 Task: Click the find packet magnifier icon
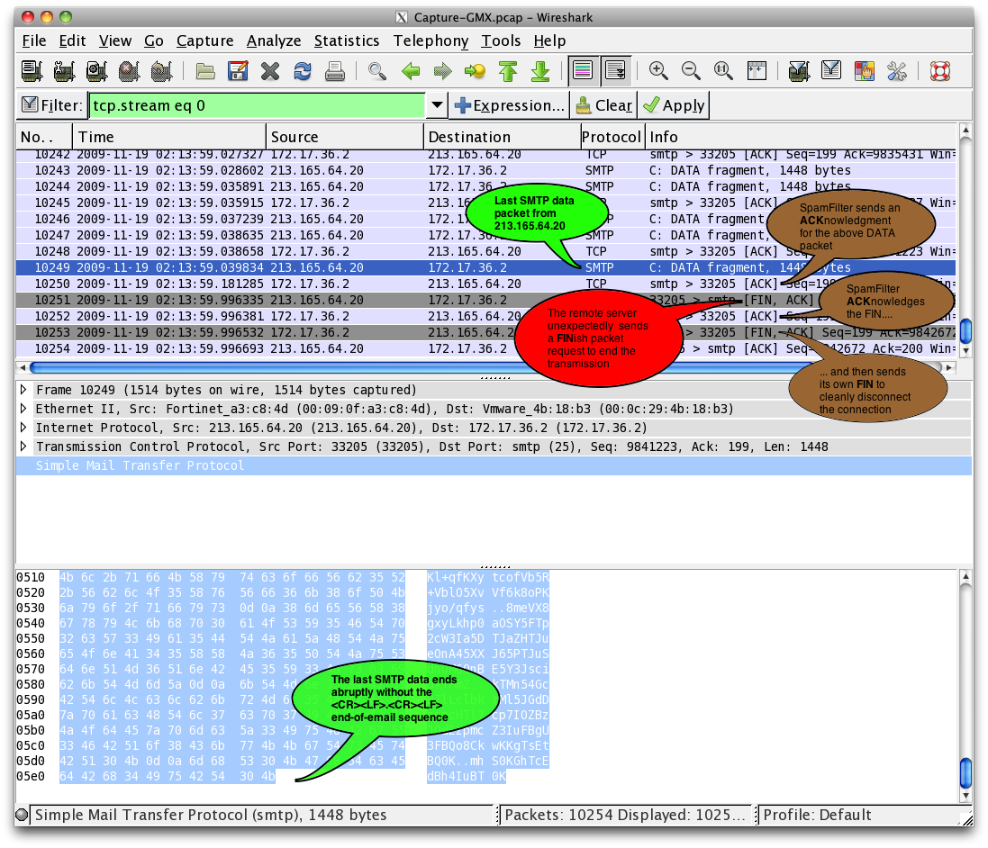376,71
